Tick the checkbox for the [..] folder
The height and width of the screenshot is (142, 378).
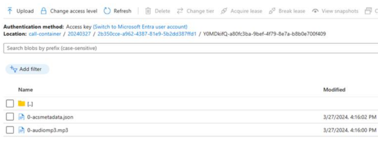(10, 104)
